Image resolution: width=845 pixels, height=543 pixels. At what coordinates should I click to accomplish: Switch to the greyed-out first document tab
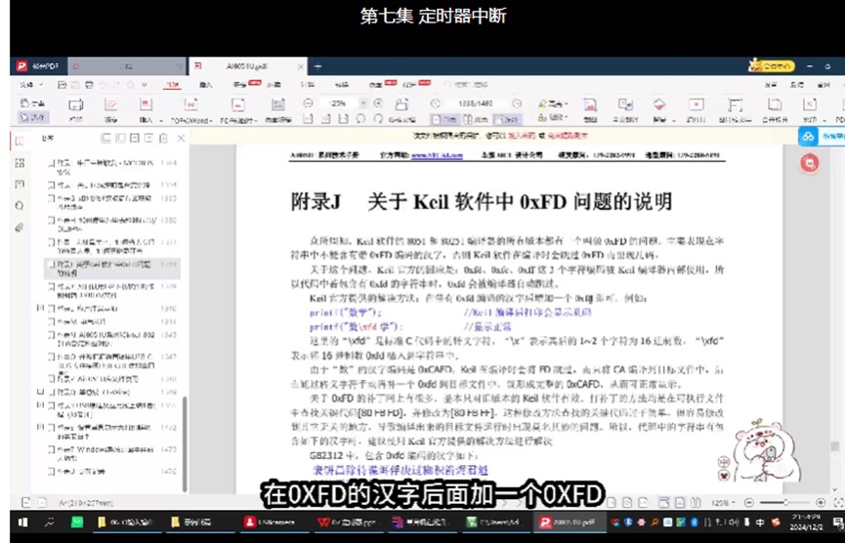coord(127,66)
